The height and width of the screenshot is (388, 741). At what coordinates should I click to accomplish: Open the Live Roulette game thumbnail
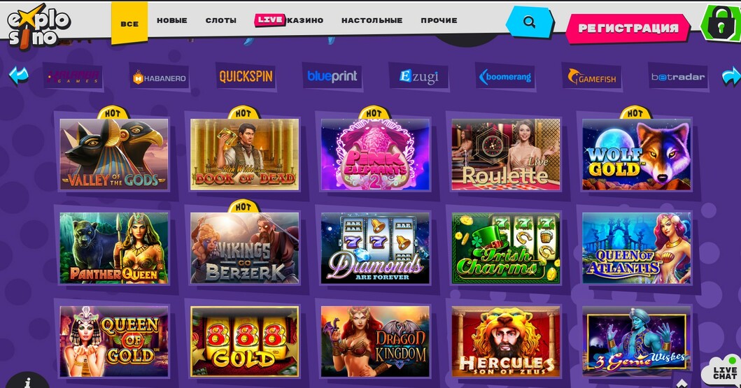[x=506, y=155]
